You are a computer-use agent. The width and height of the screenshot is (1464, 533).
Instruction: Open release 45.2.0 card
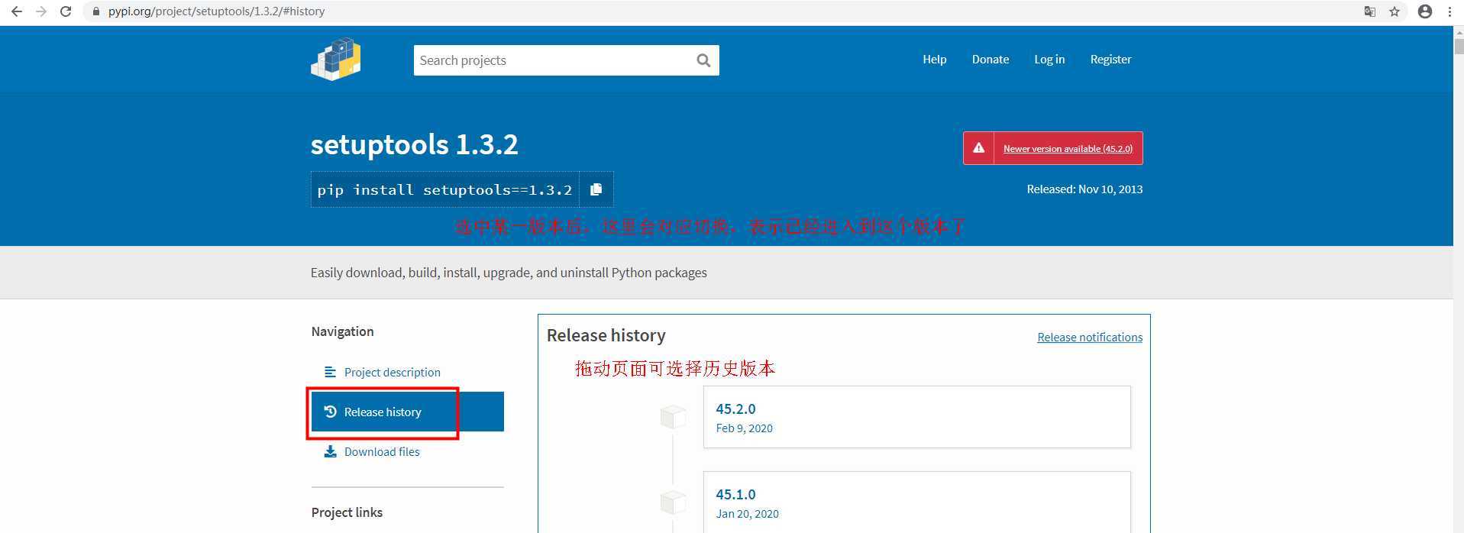[916, 417]
